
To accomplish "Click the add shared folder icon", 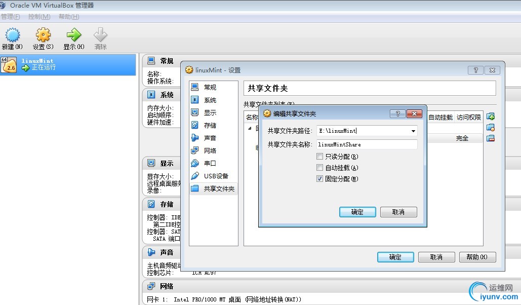I will click(x=491, y=117).
